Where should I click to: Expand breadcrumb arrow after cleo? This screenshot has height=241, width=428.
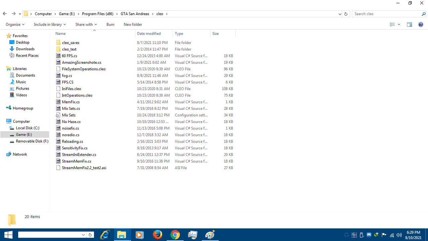click(167, 14)
